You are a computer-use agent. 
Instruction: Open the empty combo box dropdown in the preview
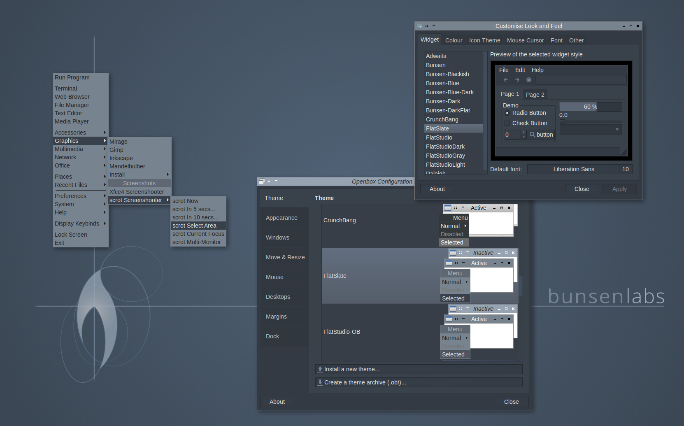click(617, 130)
